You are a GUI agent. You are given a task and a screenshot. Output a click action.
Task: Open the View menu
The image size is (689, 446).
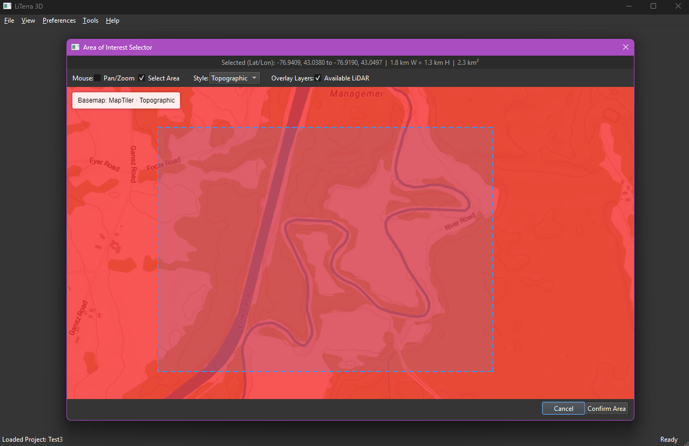click(28, 21)
